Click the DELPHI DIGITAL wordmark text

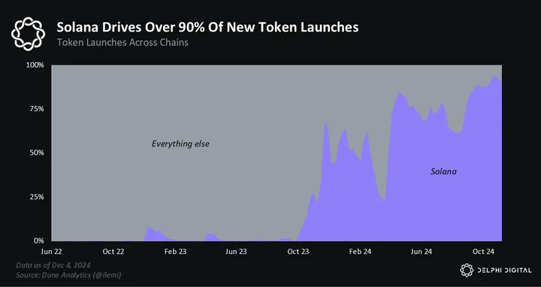pos(504,270)
